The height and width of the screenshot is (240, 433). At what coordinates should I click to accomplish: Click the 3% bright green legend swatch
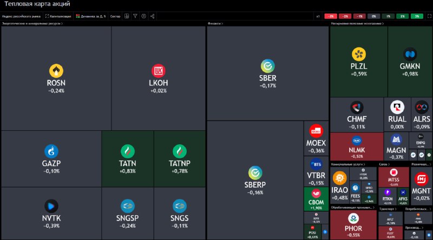[x=417, y=16]
